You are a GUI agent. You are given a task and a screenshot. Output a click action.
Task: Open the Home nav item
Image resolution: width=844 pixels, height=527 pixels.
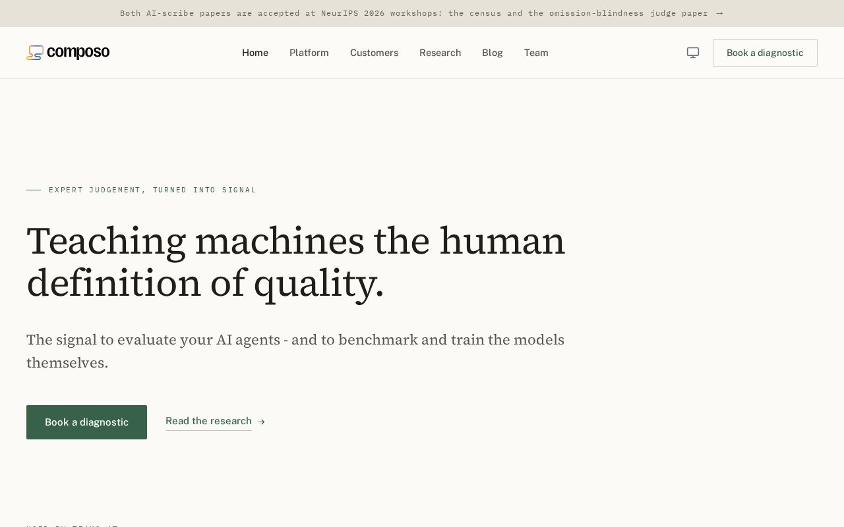[x=255, y=53]
